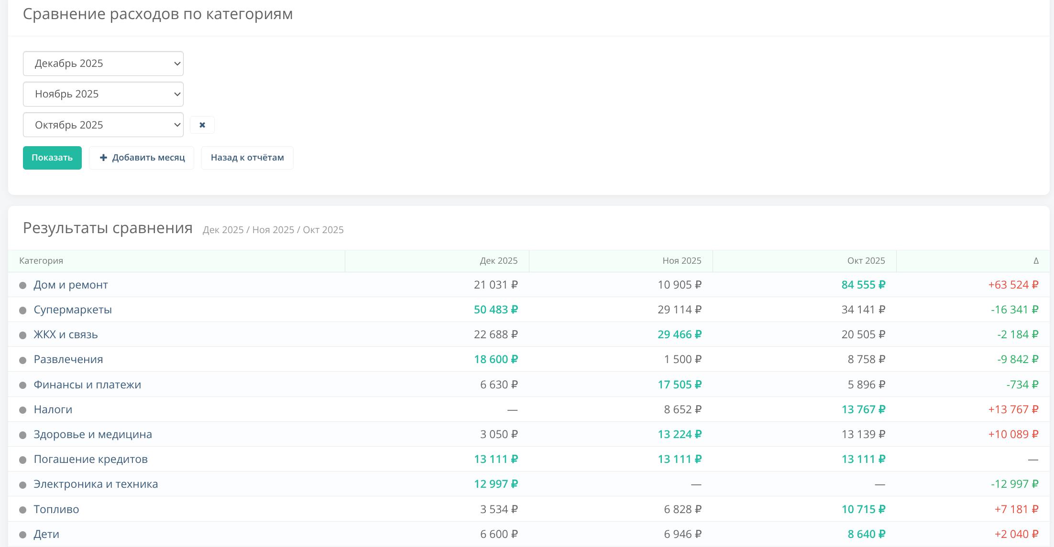The height and width of the screenshot is (547, 1054).
Task: Expand the Октябрь 2025 month selector
Action: coord(103,125)
